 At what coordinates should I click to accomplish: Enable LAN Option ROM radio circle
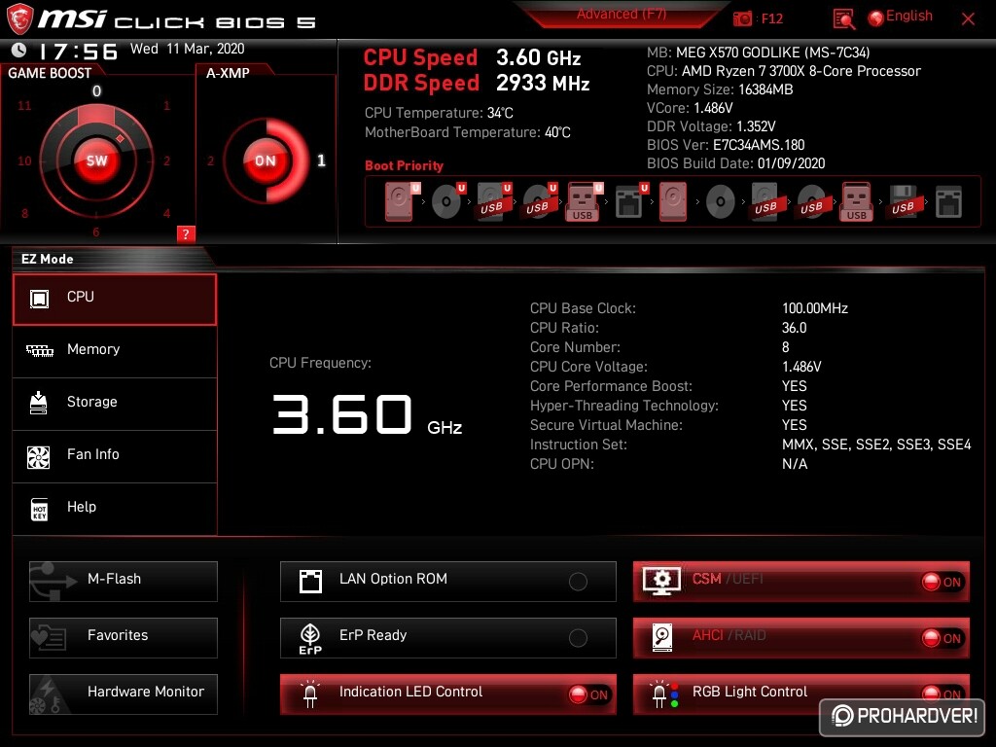pos(578,582)
